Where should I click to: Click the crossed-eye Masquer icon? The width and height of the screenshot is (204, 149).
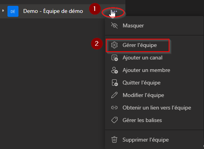tap(114, 25)
